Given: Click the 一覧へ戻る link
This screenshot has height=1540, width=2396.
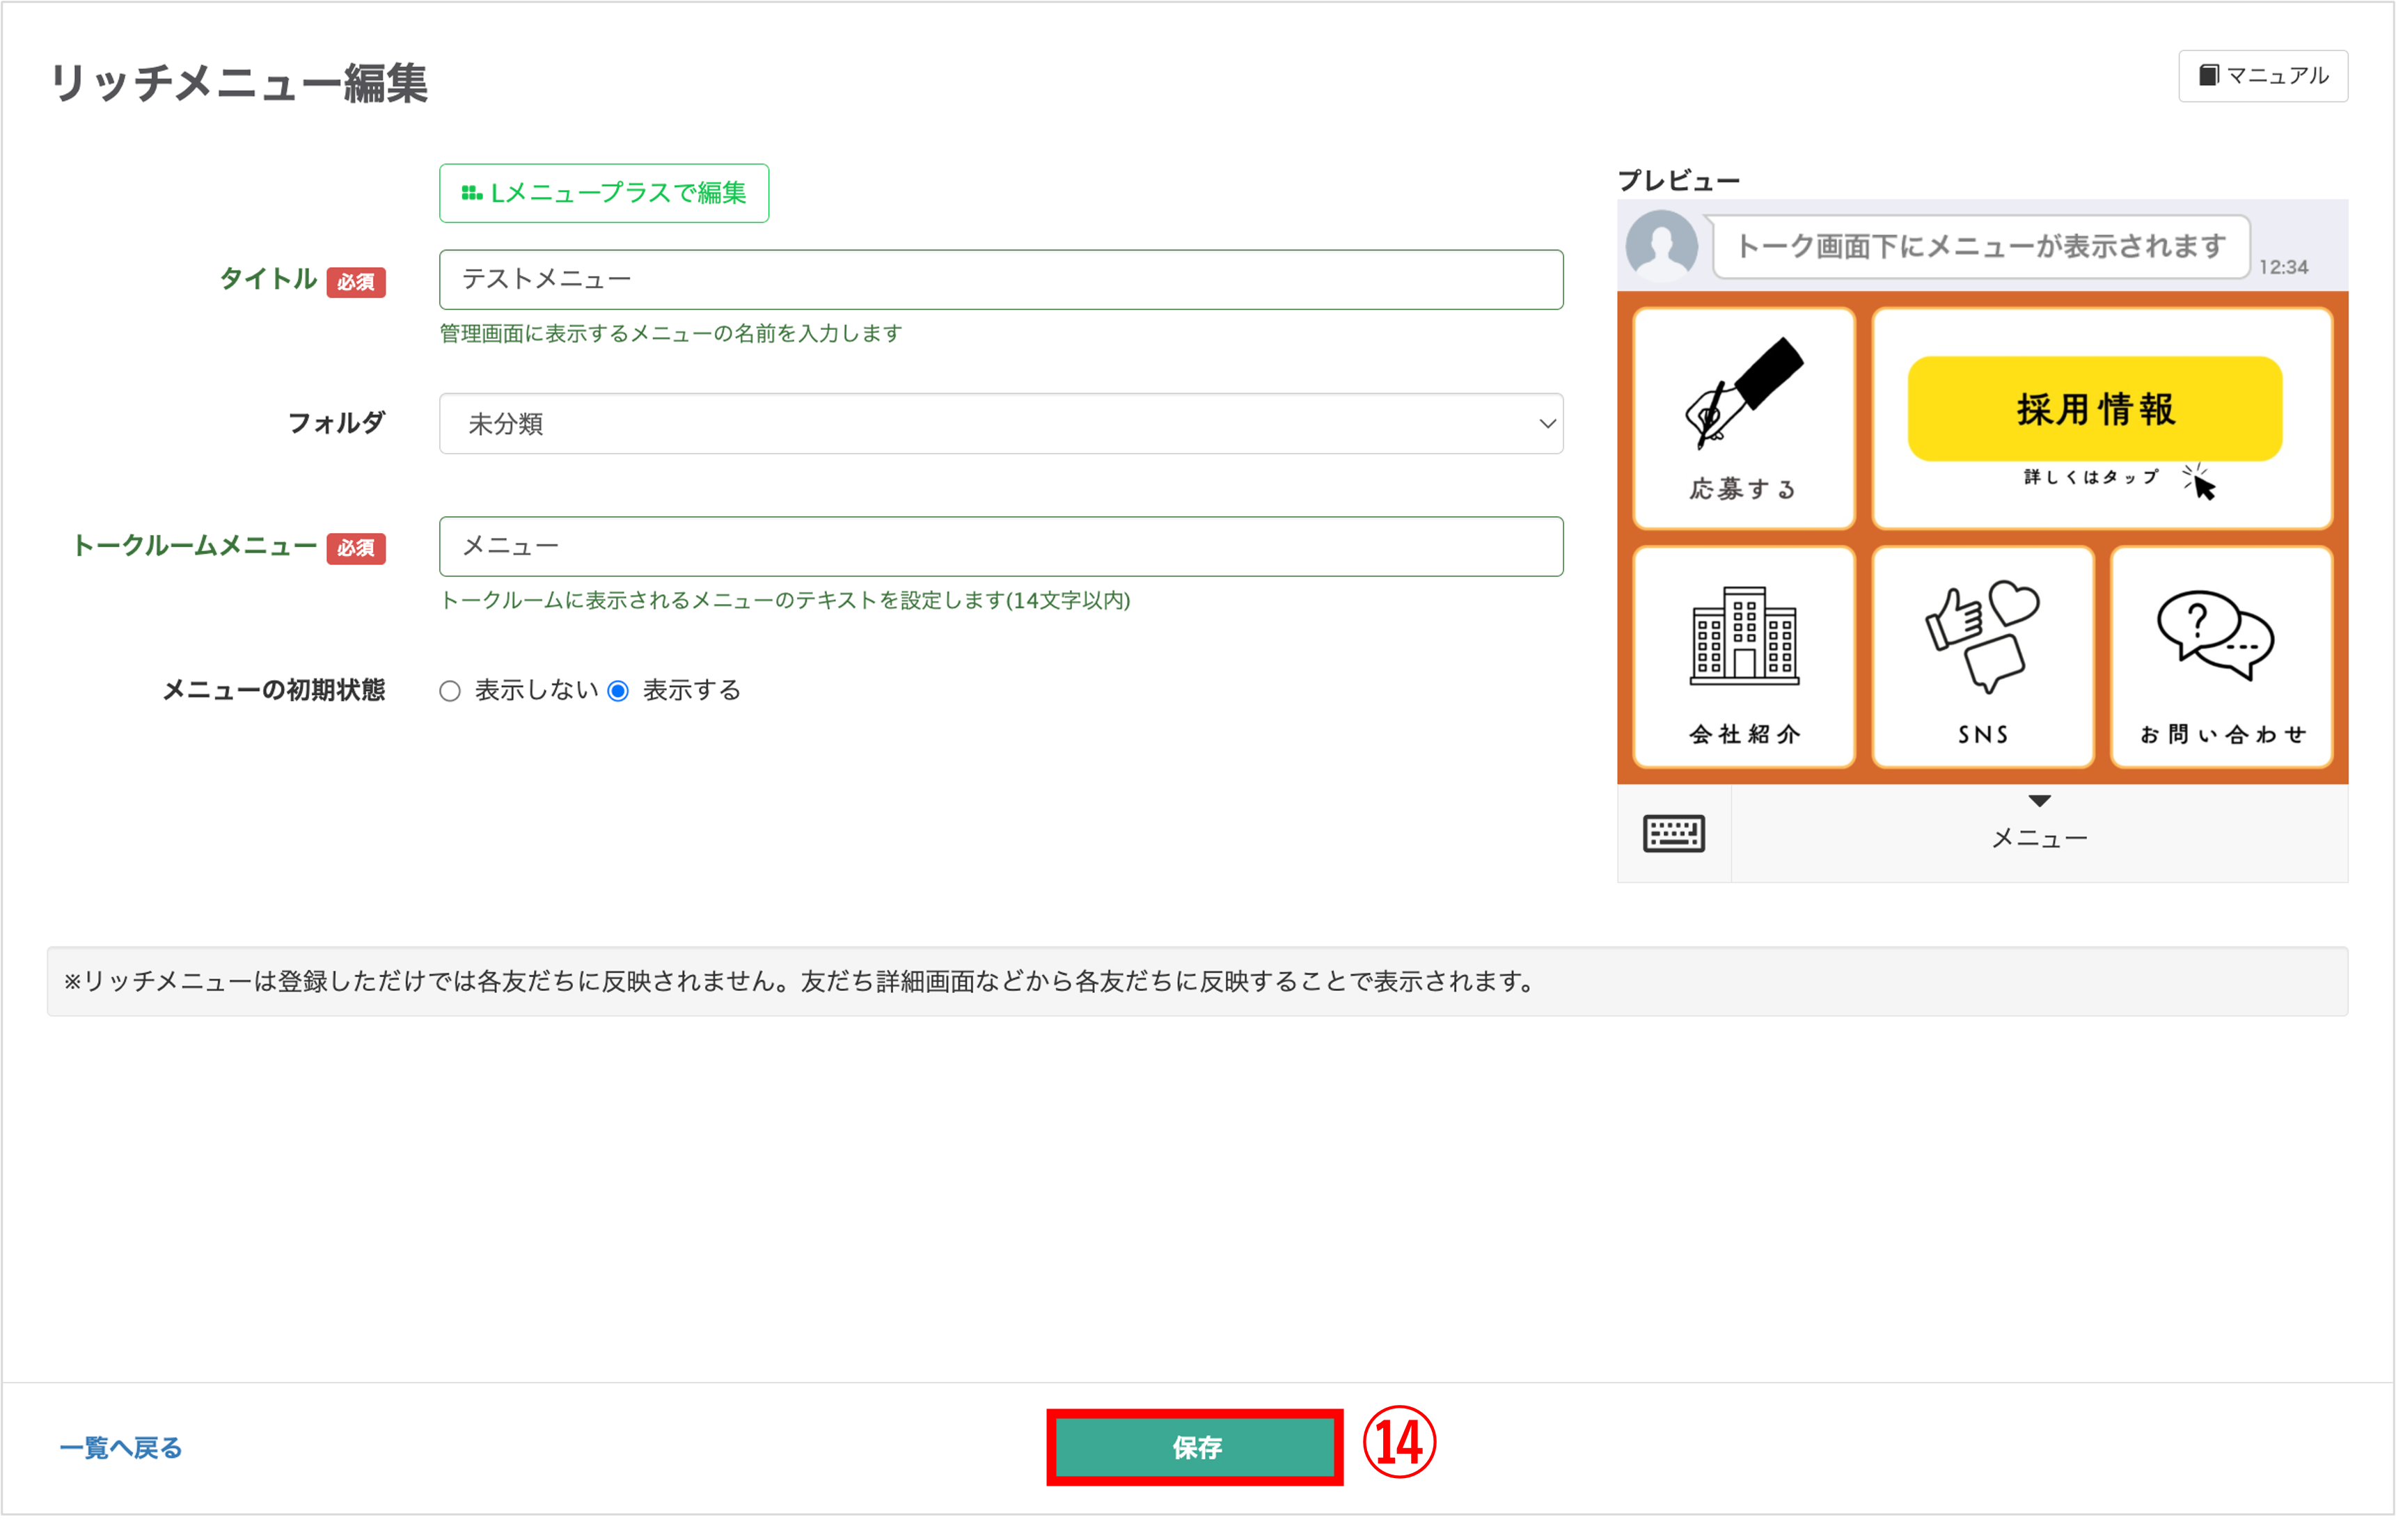Looking at the screenshot, I should pyautogui.click(x=121, y=1447).
